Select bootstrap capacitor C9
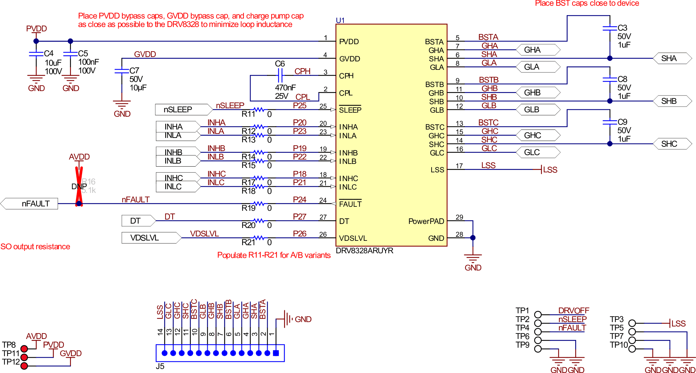Screen dimensions: 696x373 610,122
